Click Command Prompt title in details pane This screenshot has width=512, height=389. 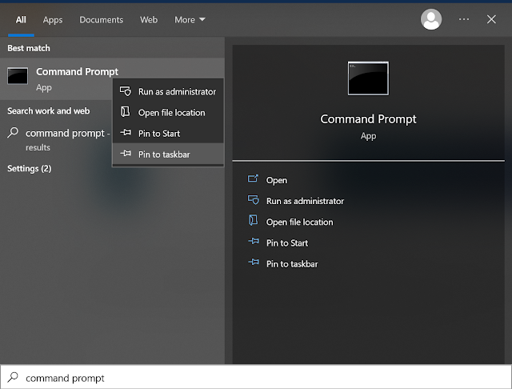[x=368, y=119]
